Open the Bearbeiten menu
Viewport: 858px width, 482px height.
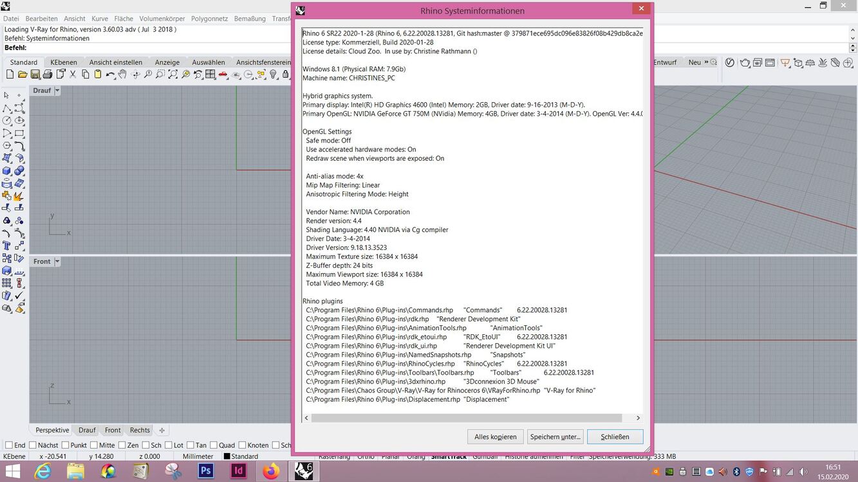coord(41,19)
